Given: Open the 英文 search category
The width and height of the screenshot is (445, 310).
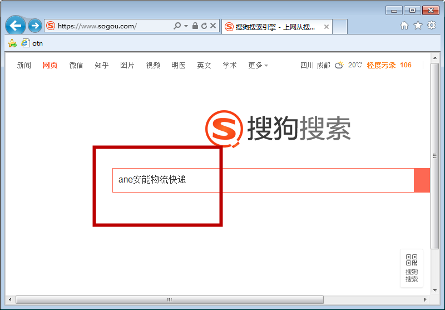Looking at the screenshot, I should [x=204, y=65].
